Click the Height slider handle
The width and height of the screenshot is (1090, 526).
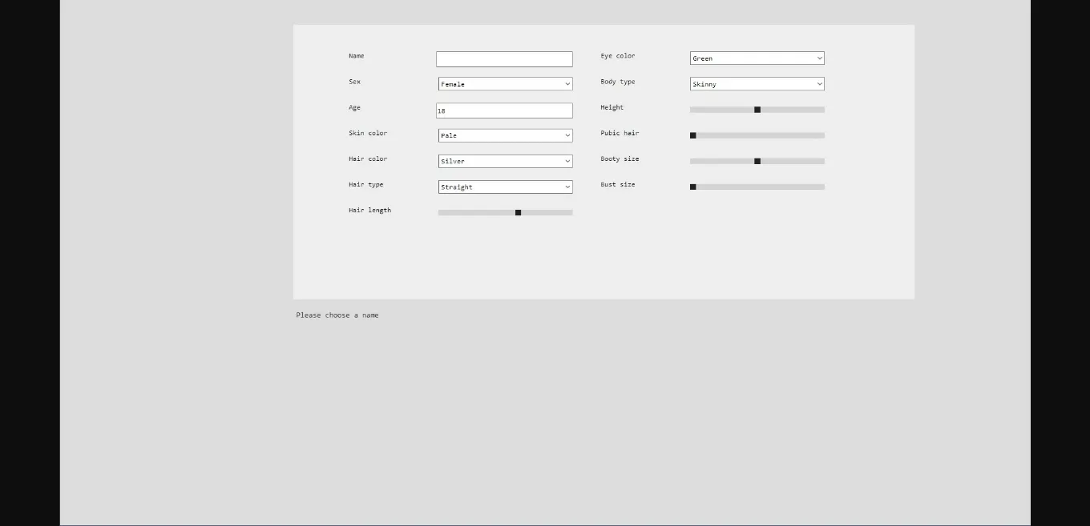pos(757,110)
